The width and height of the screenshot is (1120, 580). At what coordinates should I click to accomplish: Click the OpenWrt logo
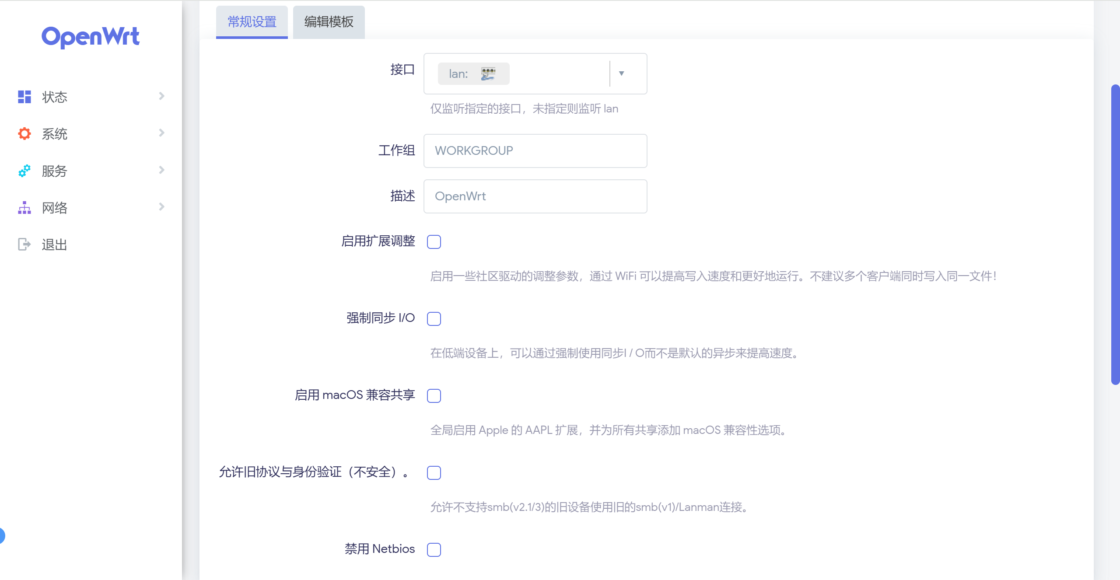point(91,37)
